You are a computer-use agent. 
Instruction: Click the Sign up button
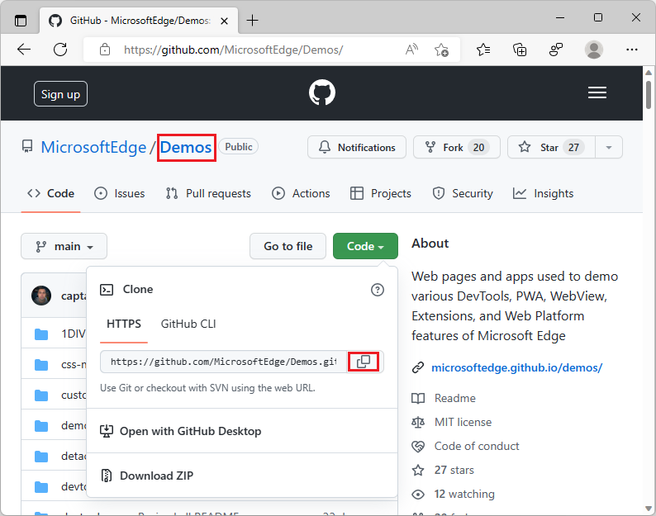coord(60,94)
